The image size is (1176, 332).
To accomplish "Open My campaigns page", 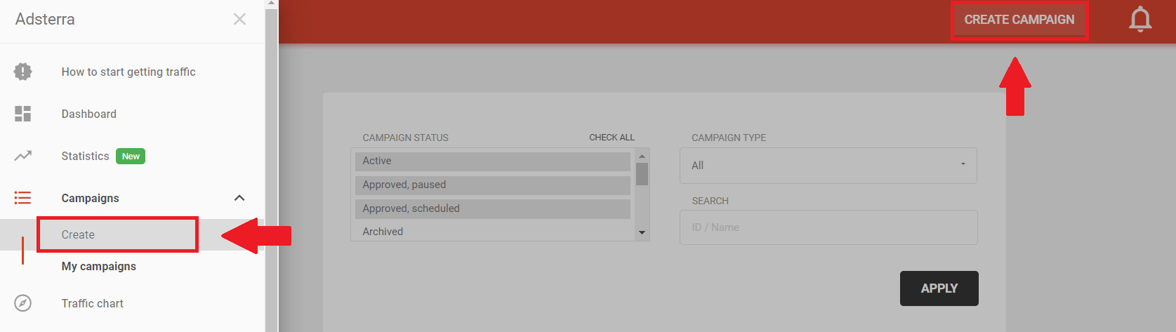I will pos(99,266).
